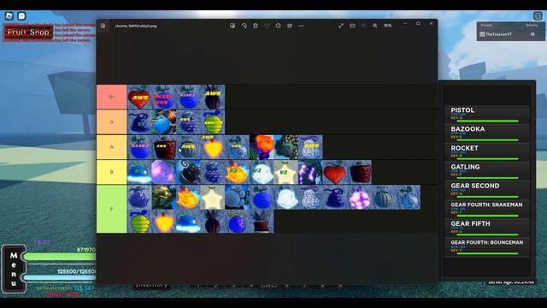Click the blue stamina bar beside Menu

click(x=60, y=277)
